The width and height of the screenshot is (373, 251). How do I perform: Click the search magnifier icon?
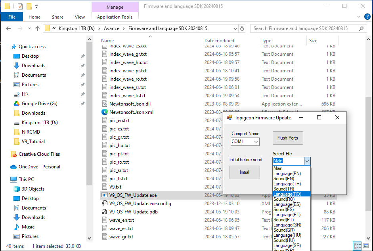point(362,28)
